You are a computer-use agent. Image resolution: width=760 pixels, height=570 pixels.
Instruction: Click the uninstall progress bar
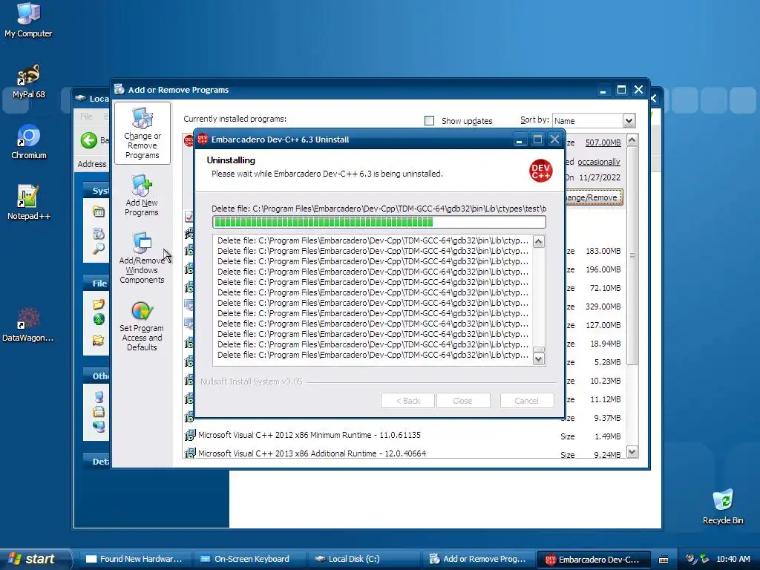click(379, 222)
